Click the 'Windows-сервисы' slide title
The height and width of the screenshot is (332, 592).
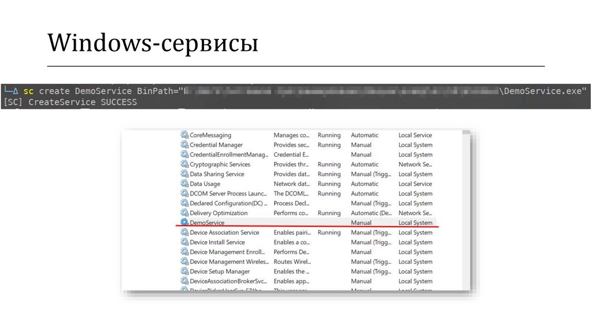coord(153,43)
